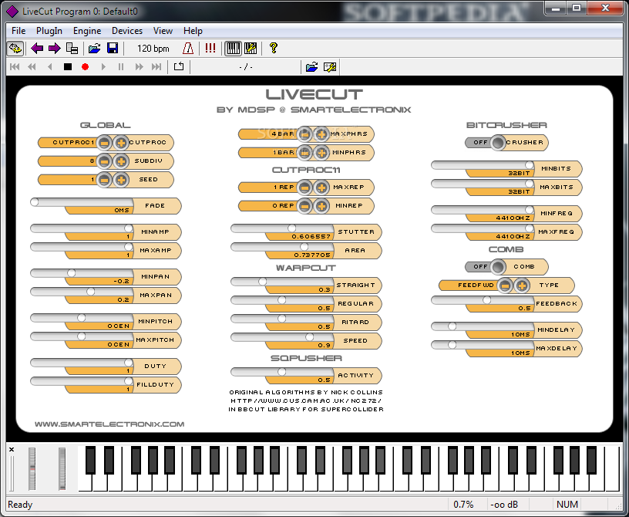Image resolution: width=629 pixels, height=517 pixels.
Task: Click the player configuration icon in transport bar
Action: tap(330, 66)
